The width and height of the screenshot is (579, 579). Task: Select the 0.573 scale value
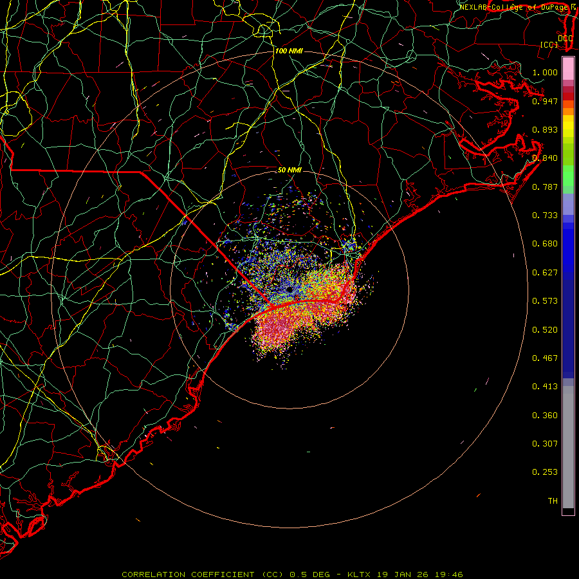pos(545,301)
